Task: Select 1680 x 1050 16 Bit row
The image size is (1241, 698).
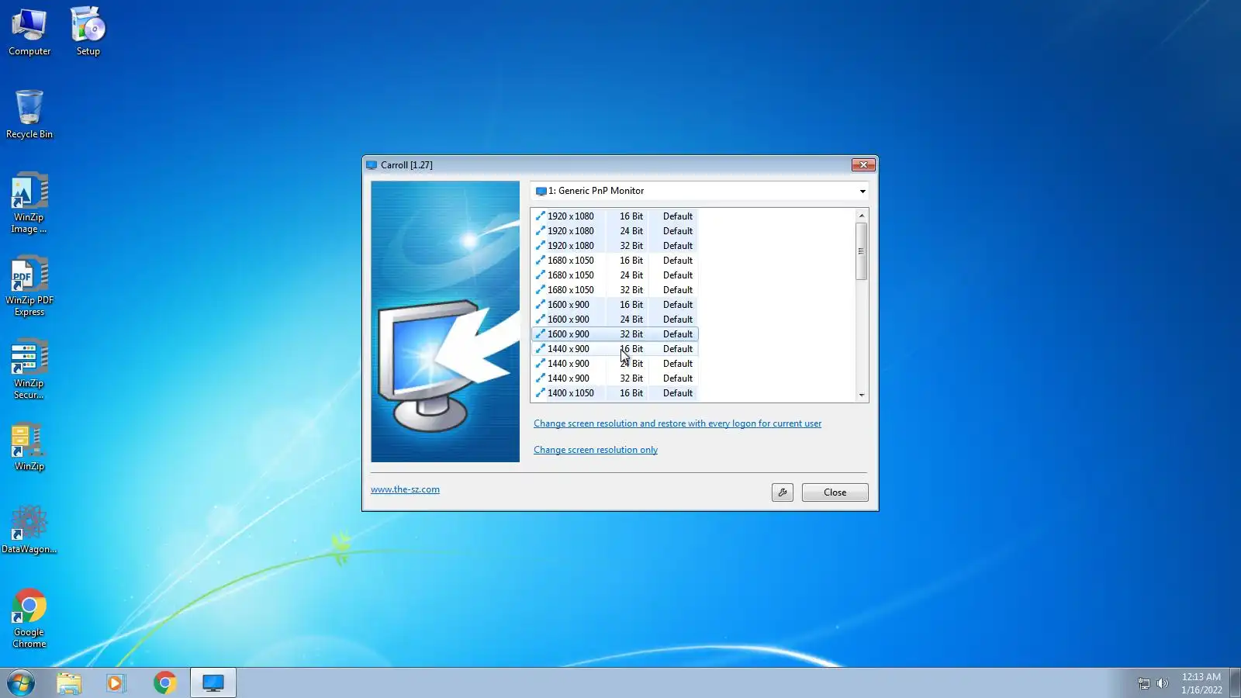Action: pos(614,261)
